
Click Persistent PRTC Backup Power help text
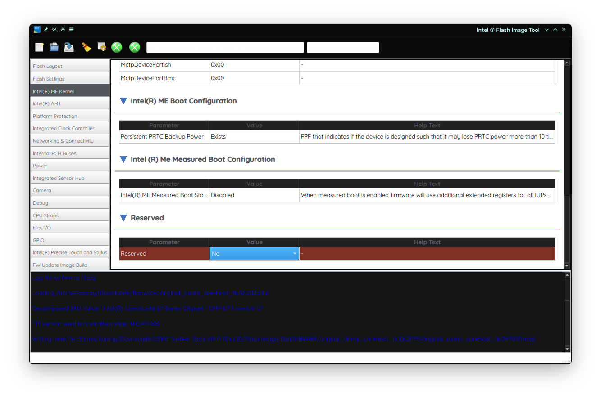point(427,137)
